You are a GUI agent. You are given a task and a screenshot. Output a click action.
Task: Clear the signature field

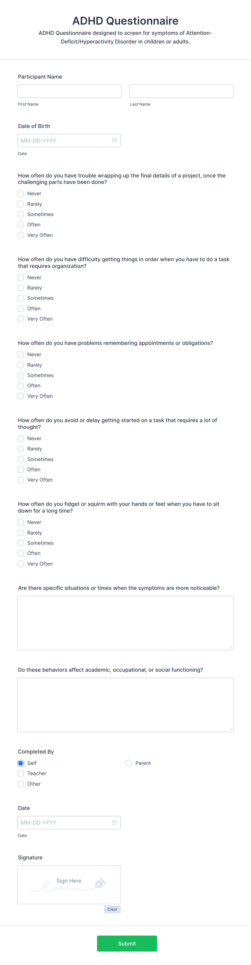112,909
